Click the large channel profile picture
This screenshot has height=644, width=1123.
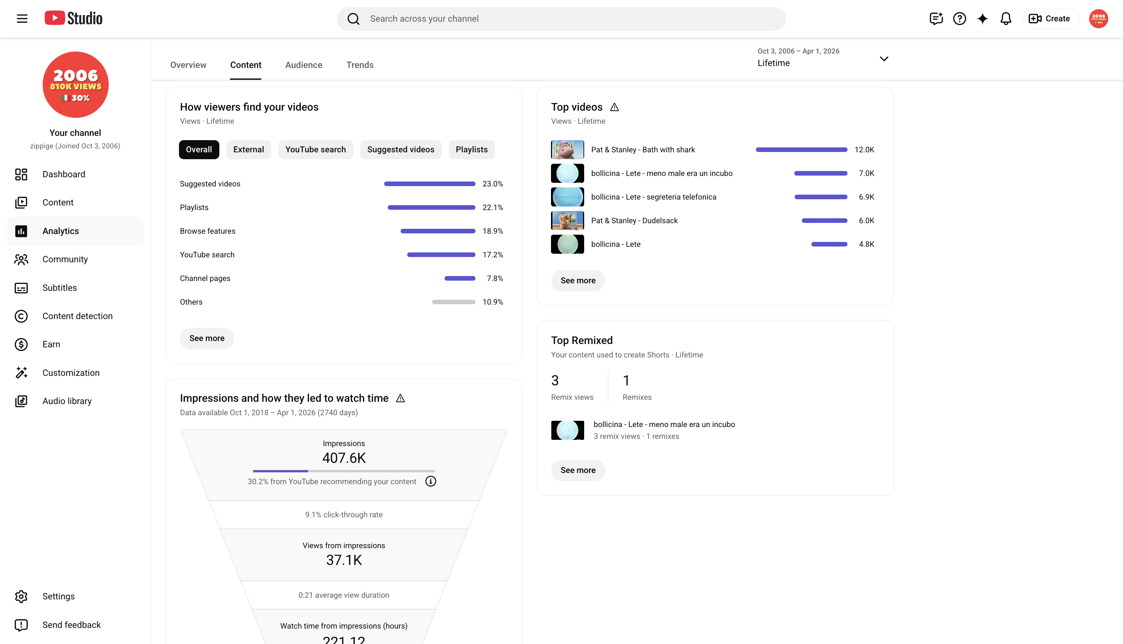click(x=76, y=84)
